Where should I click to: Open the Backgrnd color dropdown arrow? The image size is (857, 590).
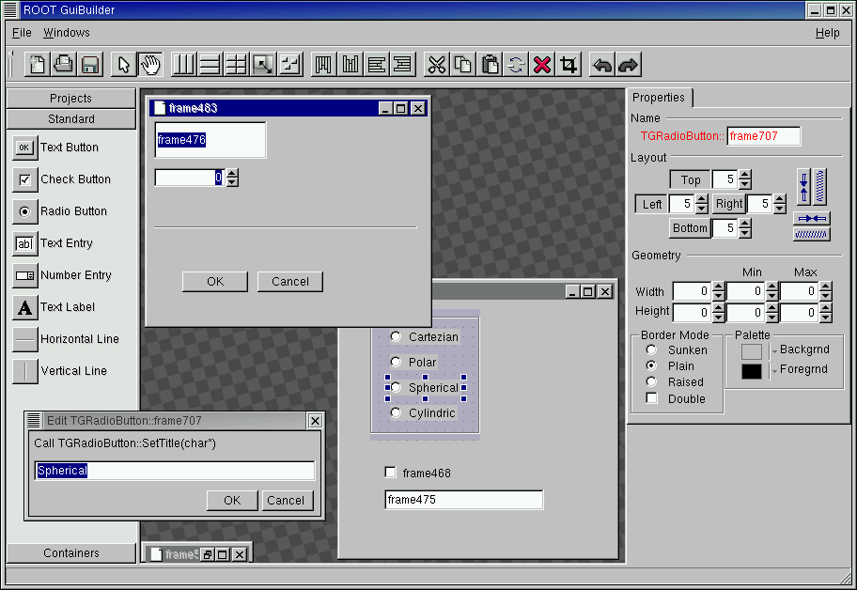coord(773,352)
